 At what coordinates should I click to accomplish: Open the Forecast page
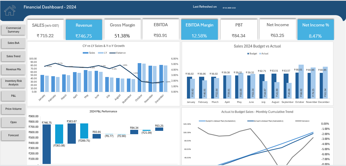pyautogui.click(x=13, y=135)
